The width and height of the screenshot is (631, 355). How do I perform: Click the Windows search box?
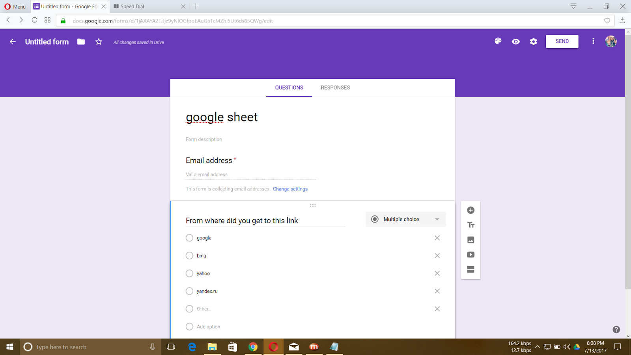tap(90, 347)
